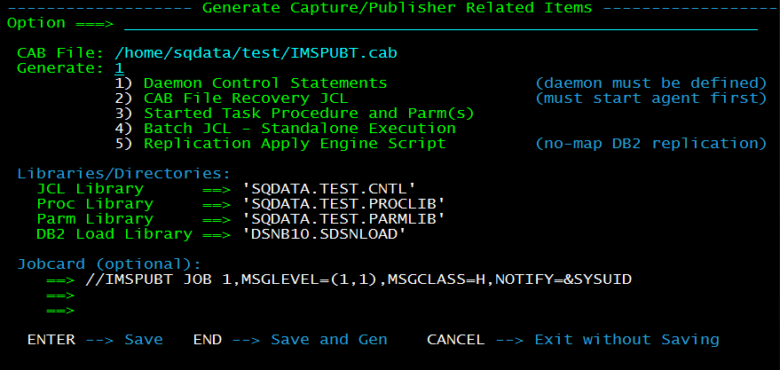Click the CANCEL Exit without Saving hint
The width and height of the screenshot is (780, 370).
tap(573, 340)
